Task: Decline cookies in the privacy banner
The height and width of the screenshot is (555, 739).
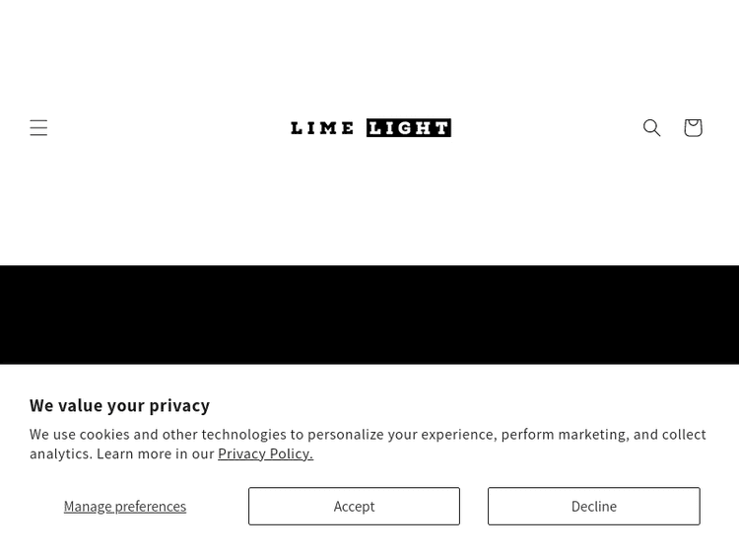Action: click(x=593, y=507)
